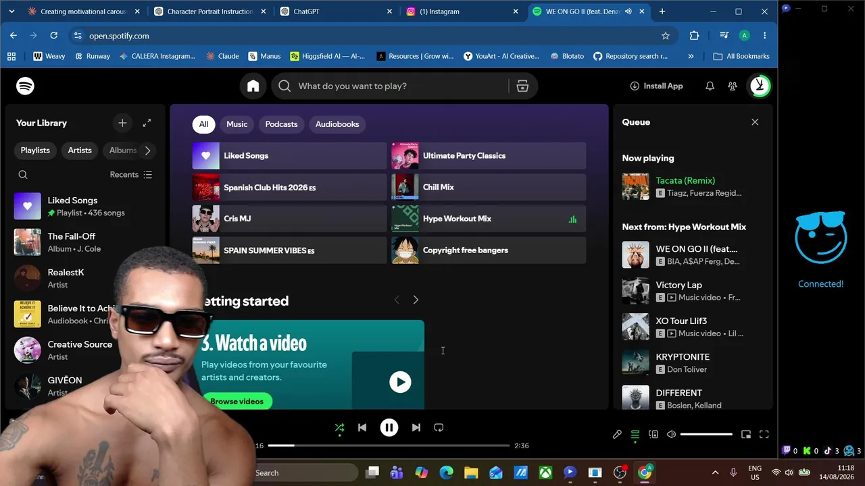Select the Music filter chip
The image size is (865, 486).
tap(237, 124)
